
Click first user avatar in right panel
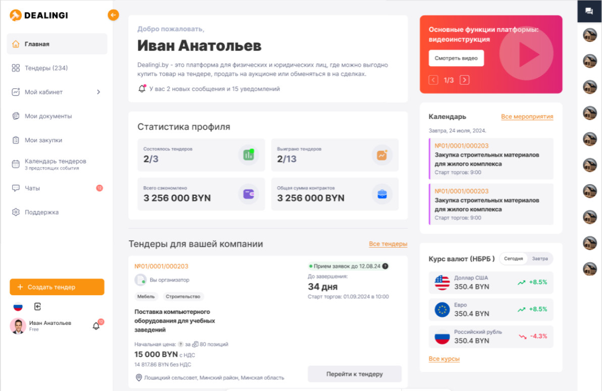click(589, 35)
